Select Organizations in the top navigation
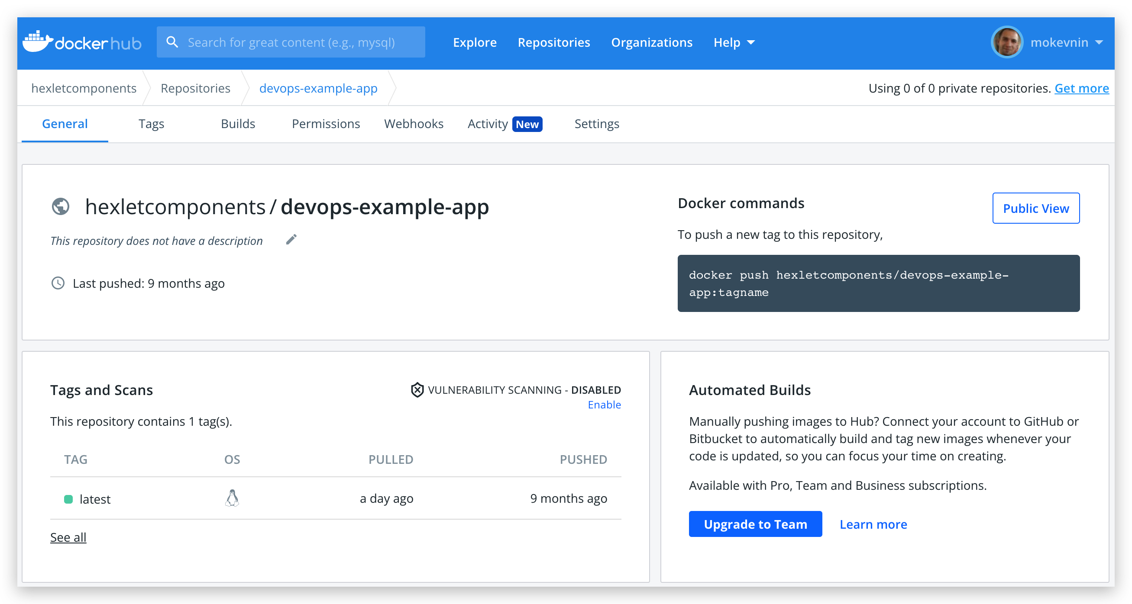The height and width of the screenshot is (604, 1132). [x=652, y=42]
